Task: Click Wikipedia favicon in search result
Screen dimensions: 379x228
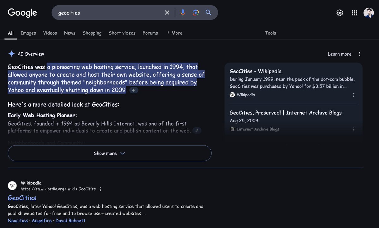Action: [x=12, y=186]
